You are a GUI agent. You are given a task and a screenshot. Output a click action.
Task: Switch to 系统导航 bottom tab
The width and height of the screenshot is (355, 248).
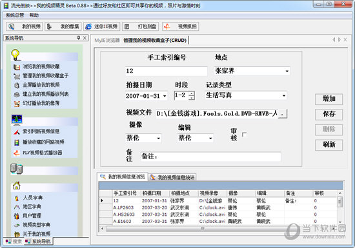[x=38, y=241]
